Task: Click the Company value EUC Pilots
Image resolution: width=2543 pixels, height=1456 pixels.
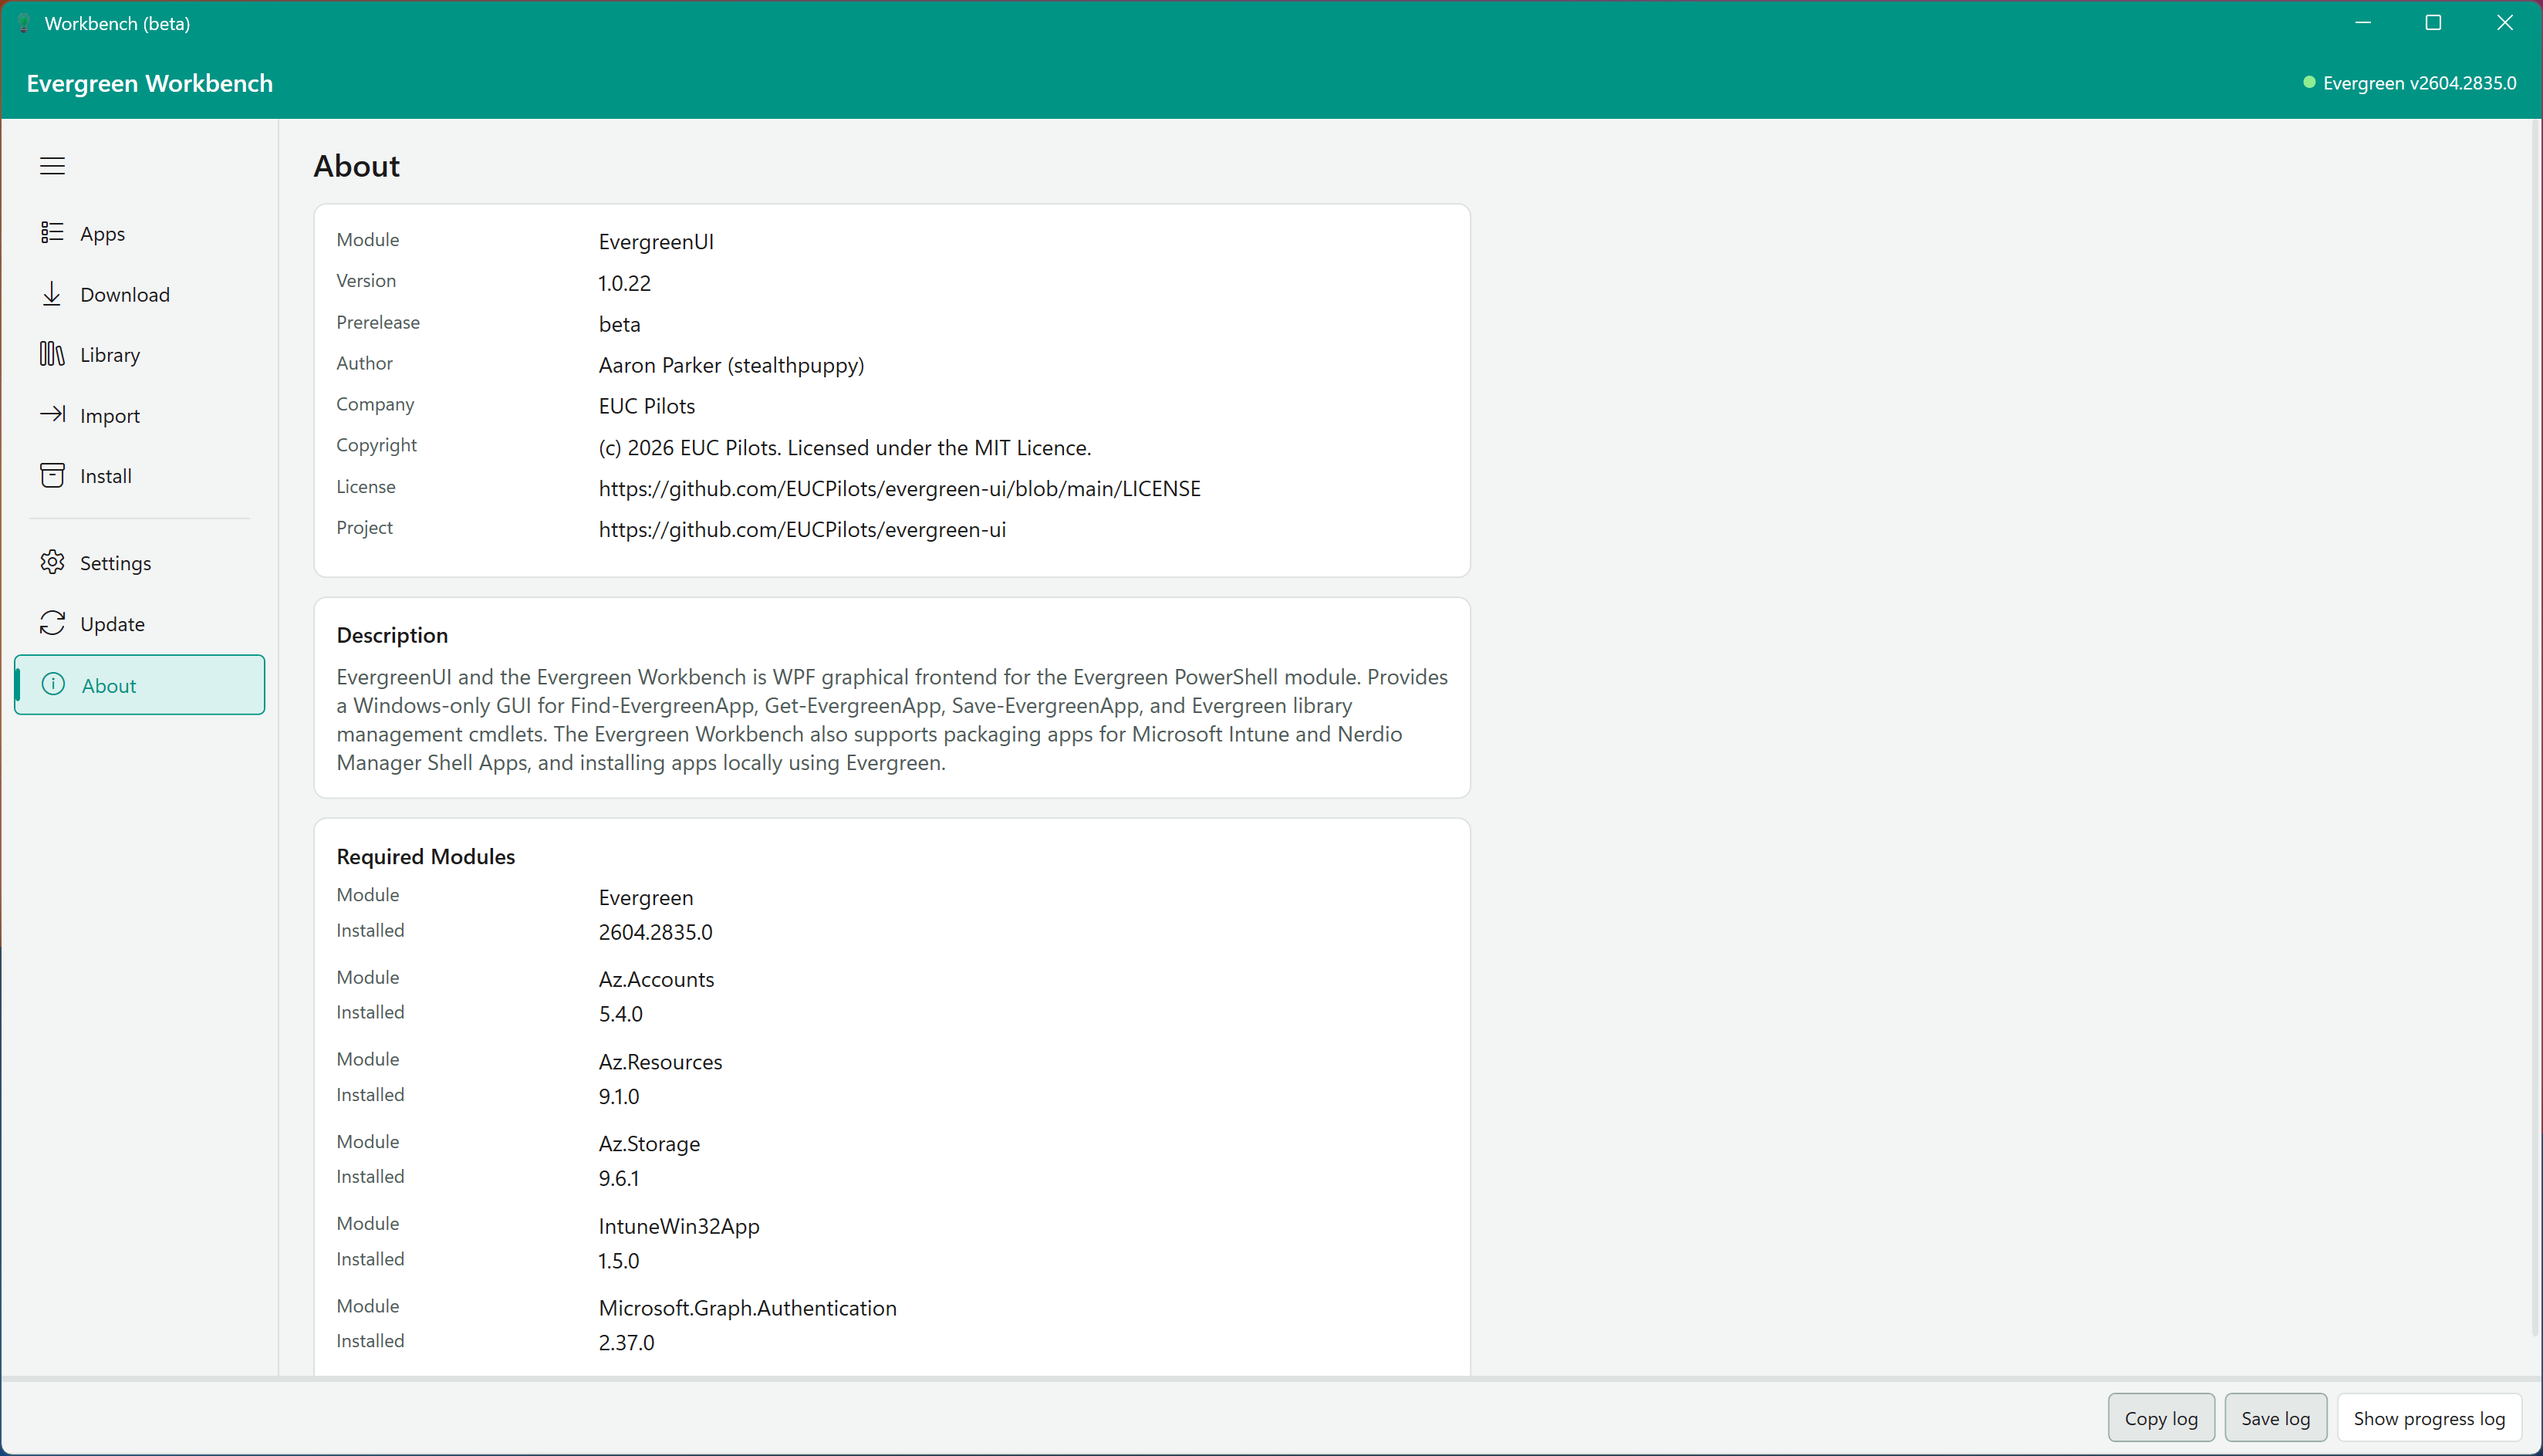Action: 647,406
